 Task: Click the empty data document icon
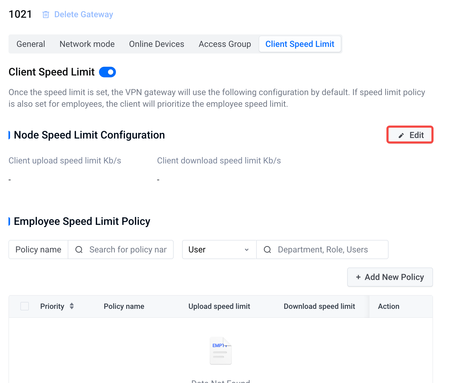(x=220, y=351)
